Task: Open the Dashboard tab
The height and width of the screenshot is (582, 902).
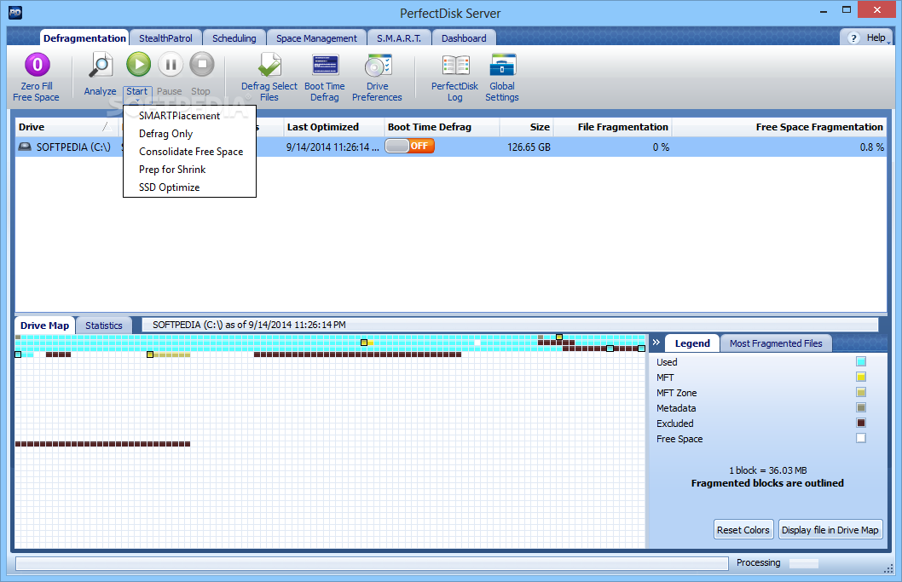Action: click(x=464, y=38)
